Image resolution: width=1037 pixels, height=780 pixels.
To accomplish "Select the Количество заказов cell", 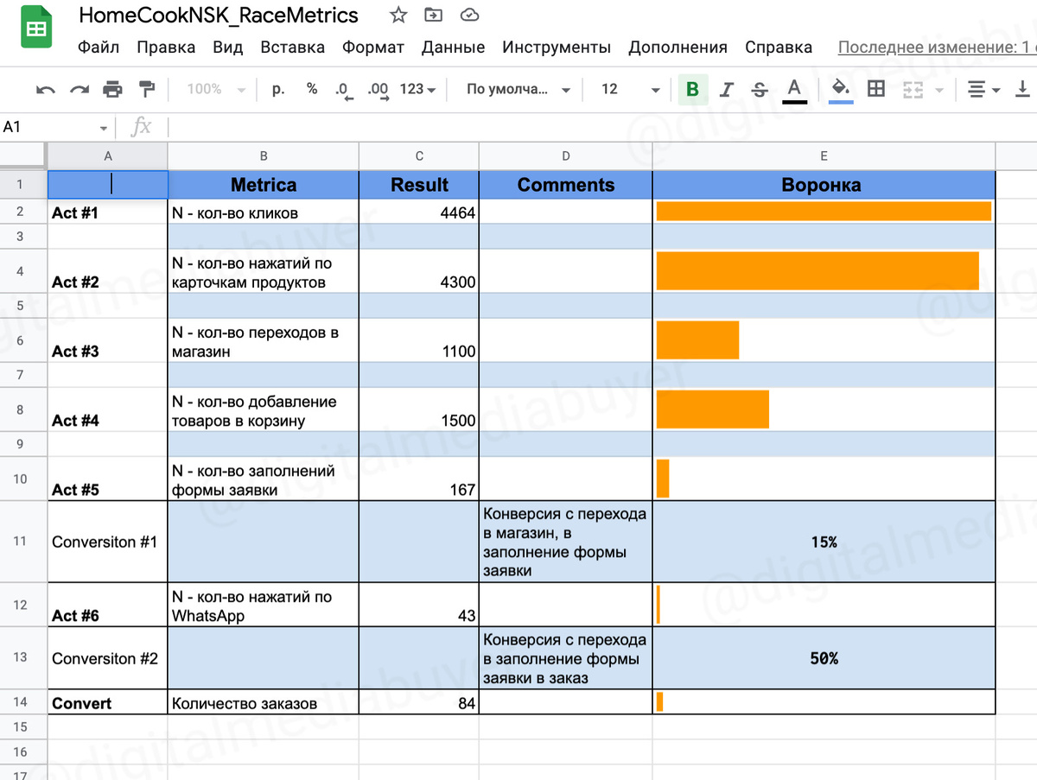I will [x=264, y=702].
